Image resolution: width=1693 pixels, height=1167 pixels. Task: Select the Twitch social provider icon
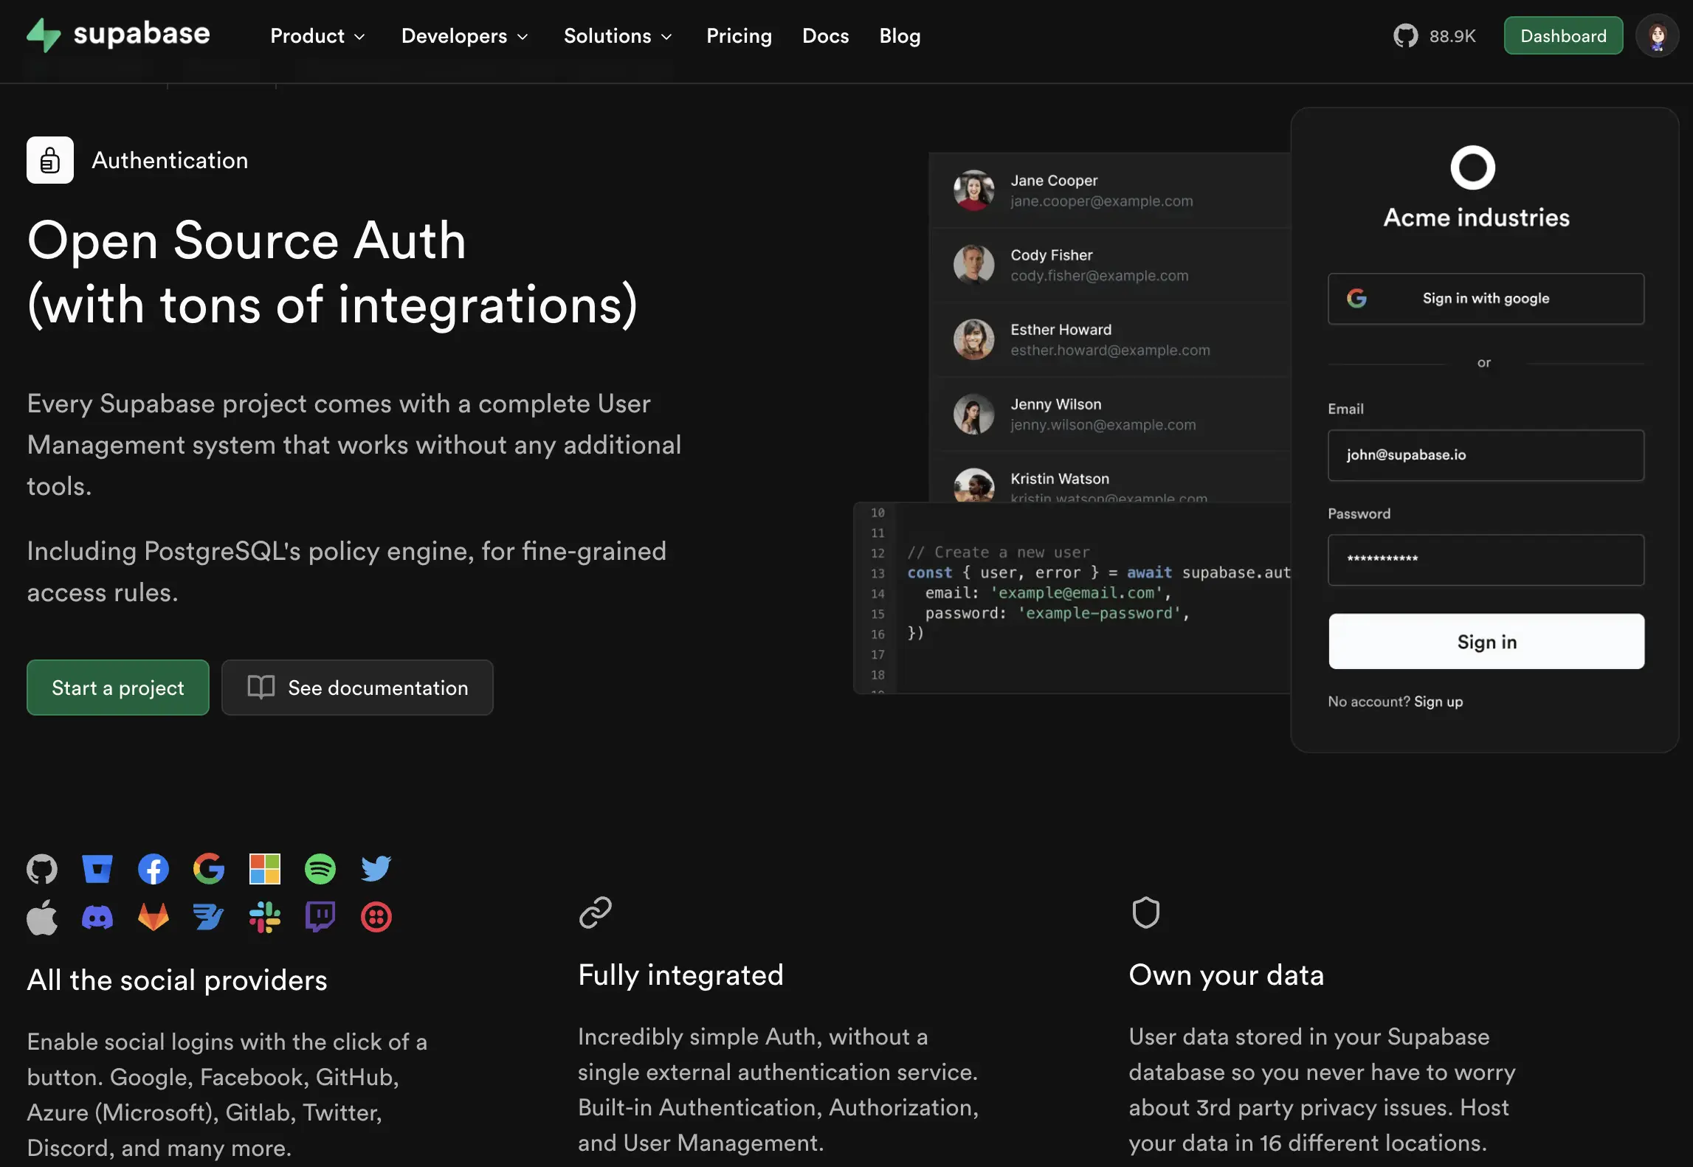click(x=320, y=917)
